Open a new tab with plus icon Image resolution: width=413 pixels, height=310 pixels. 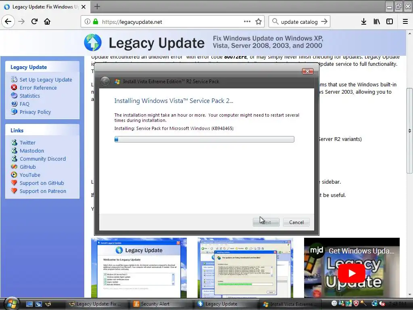[97, 6]
